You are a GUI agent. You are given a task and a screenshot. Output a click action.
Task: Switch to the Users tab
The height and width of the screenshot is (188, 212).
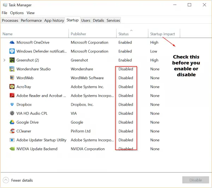coord(86,20)
